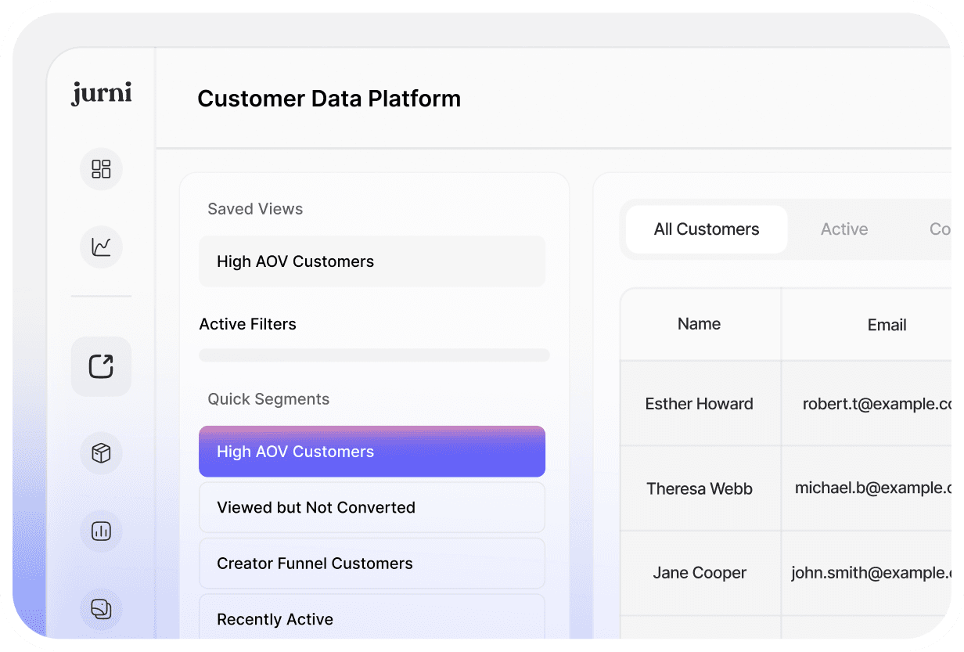
Task: Click the Theresa Webb name cell
Action: tap(700, 488)
